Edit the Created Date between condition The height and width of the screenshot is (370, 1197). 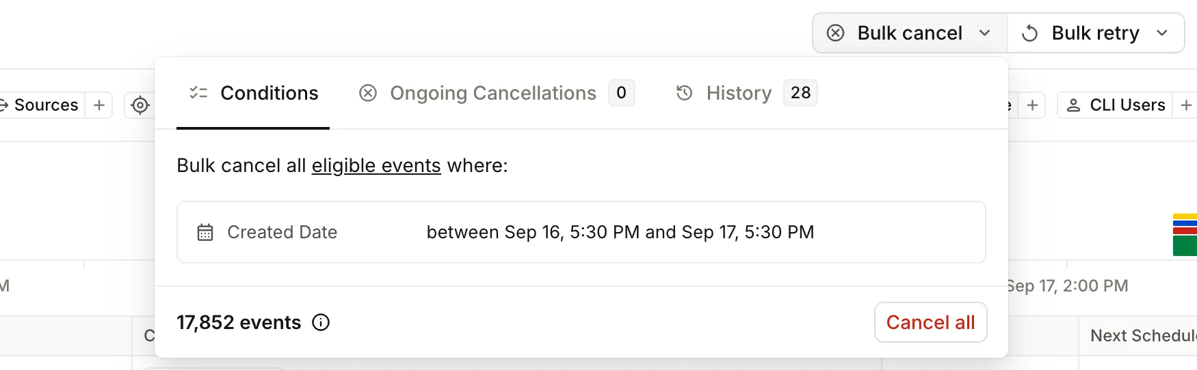point(620,232)
